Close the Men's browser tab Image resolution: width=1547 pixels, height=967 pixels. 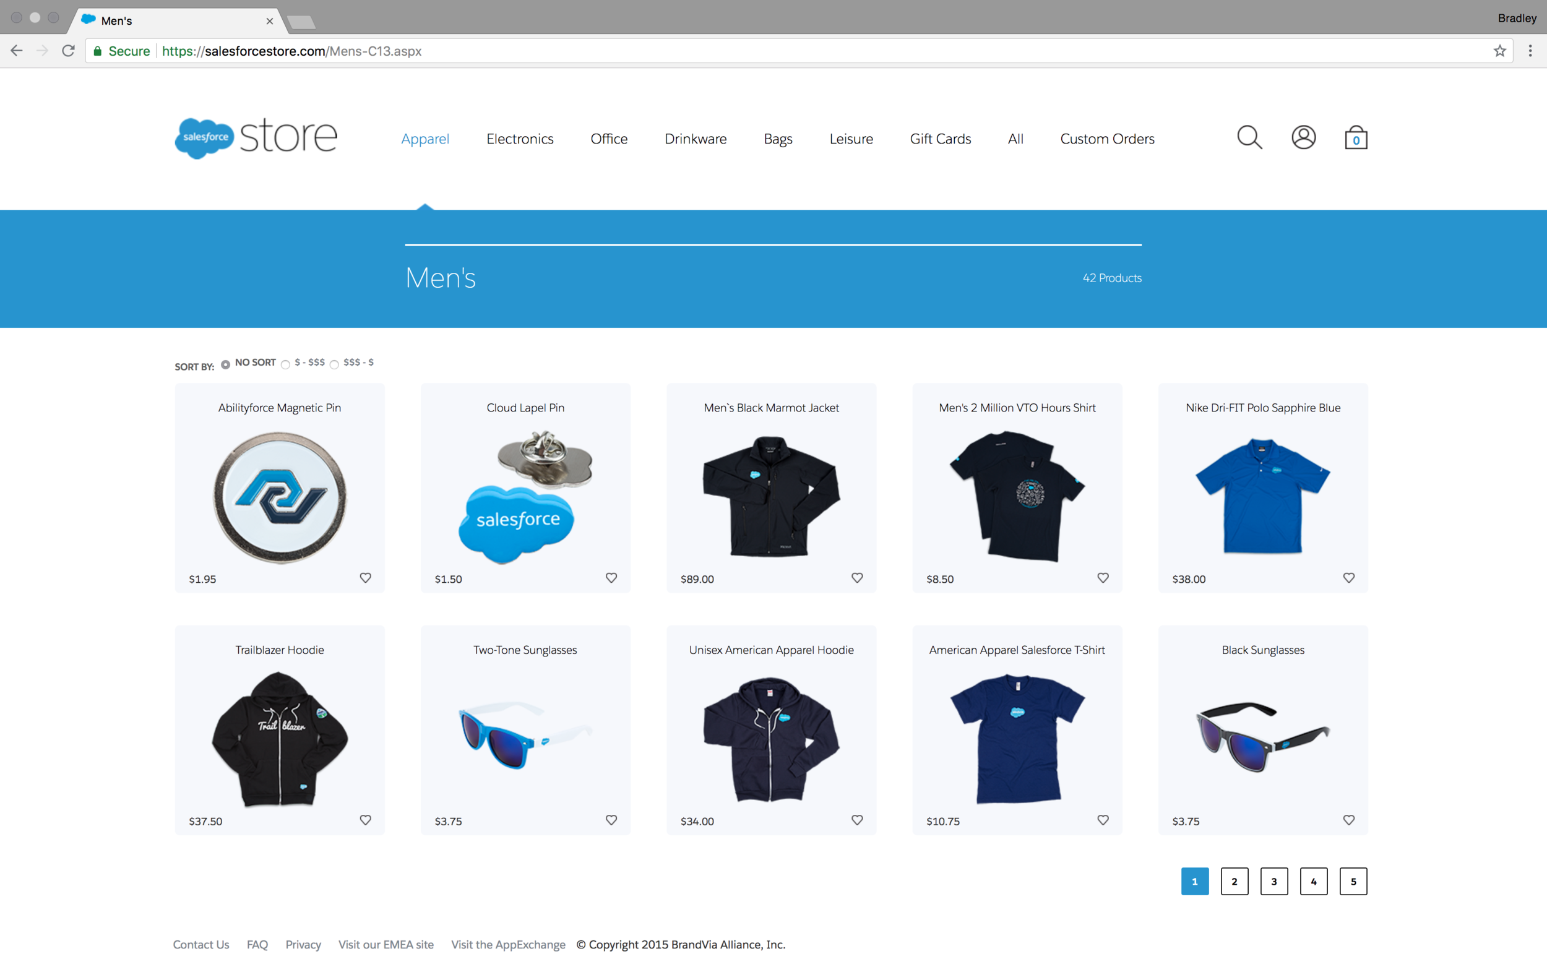[x=270, y=21]
